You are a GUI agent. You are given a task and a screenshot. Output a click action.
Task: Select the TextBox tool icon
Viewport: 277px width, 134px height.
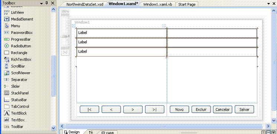coord(7,120)
